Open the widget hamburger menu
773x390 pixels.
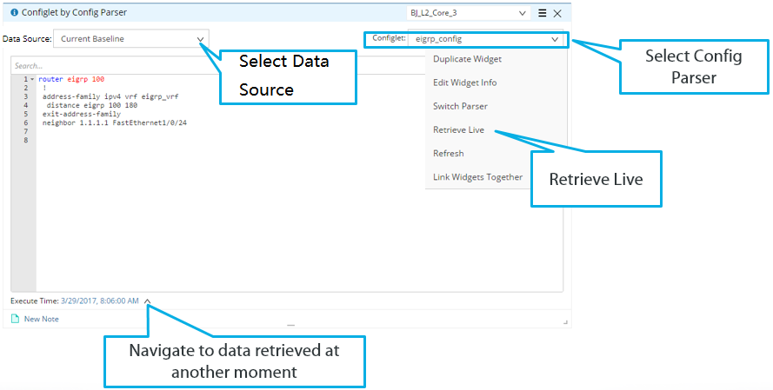(x=543, y=13)
